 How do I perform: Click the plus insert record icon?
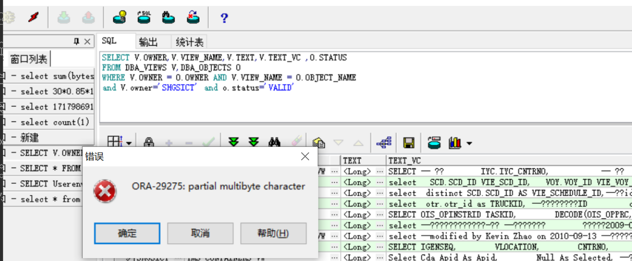tap(169, 143)
